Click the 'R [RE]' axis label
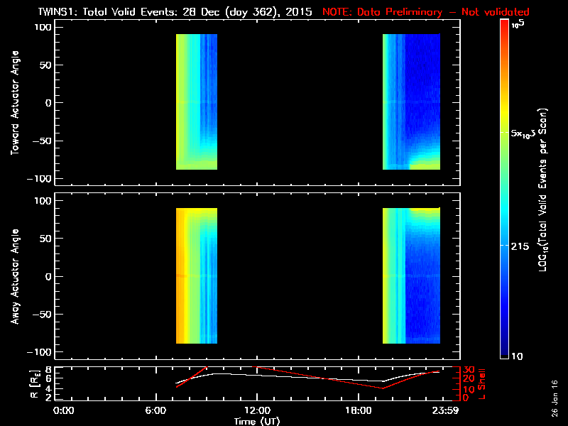 pyautogui.click(x=35, y=384)
